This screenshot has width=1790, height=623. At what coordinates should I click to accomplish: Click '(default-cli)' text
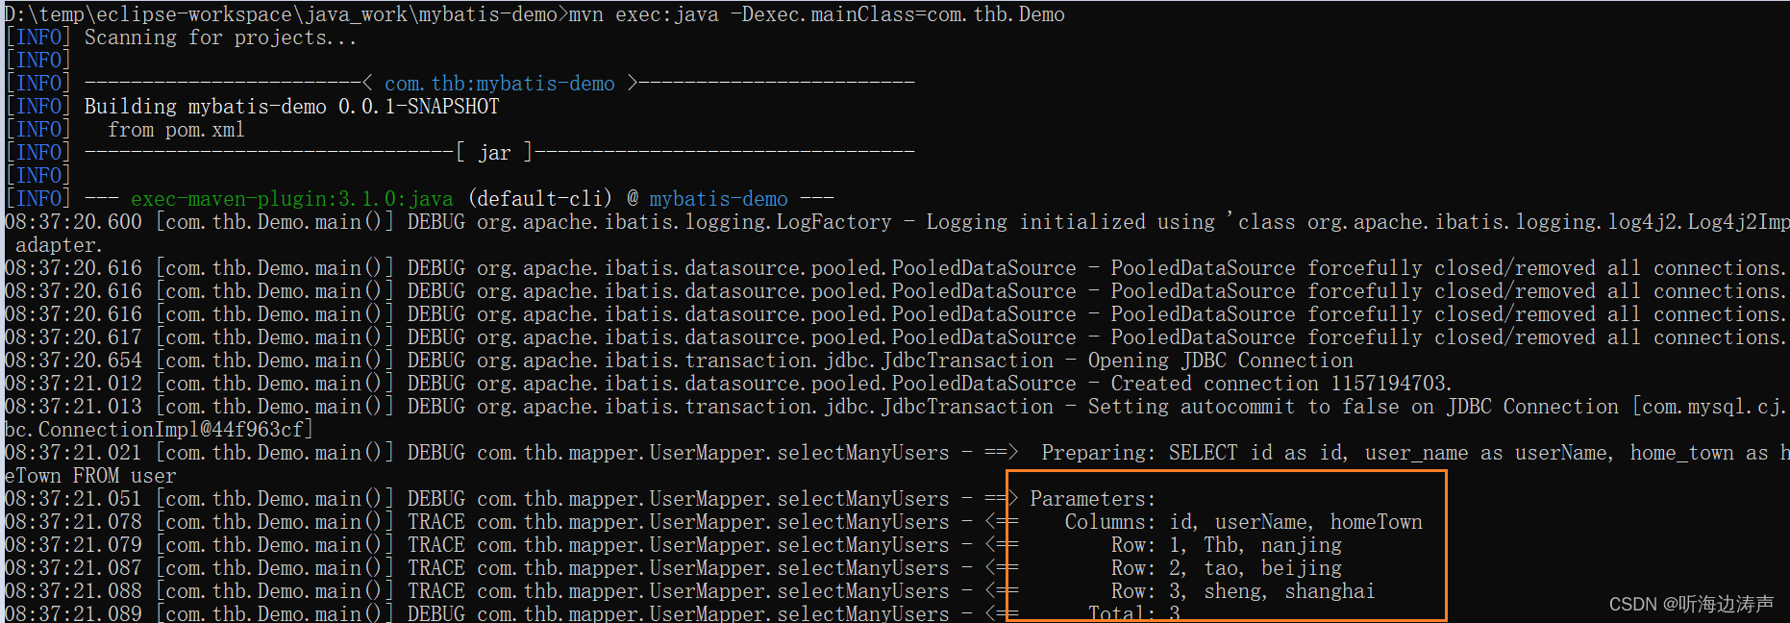point(539,199)
